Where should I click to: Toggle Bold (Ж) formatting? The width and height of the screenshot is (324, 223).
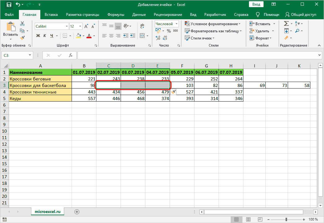coord(38,36)
